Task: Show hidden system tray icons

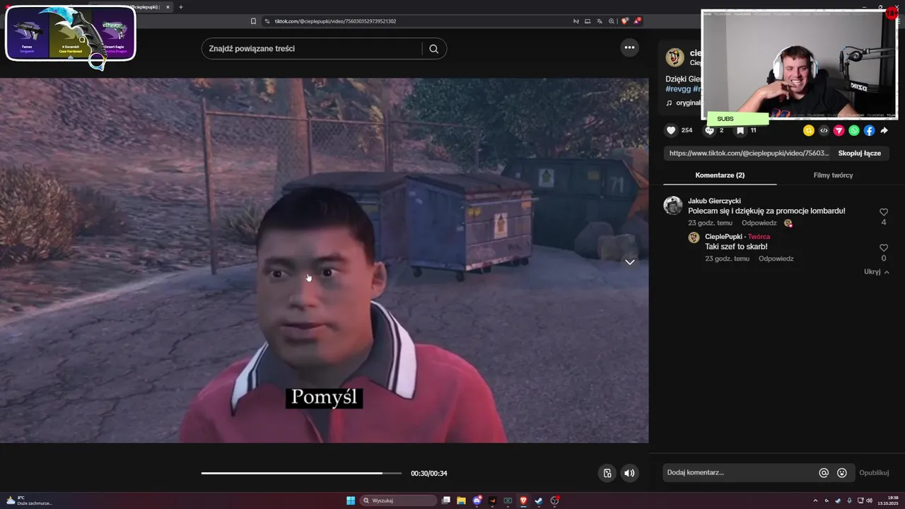Action: (x=815, y=501)
